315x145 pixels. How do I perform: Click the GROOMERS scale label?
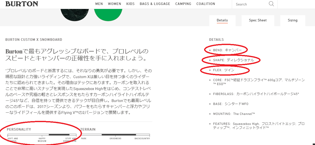point(115,139)
